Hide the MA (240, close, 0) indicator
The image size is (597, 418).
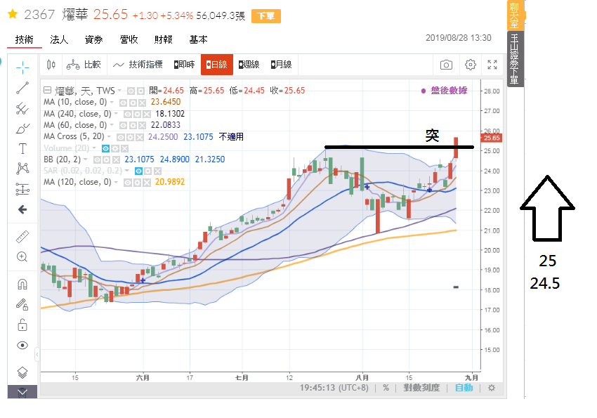click(128, 115)
